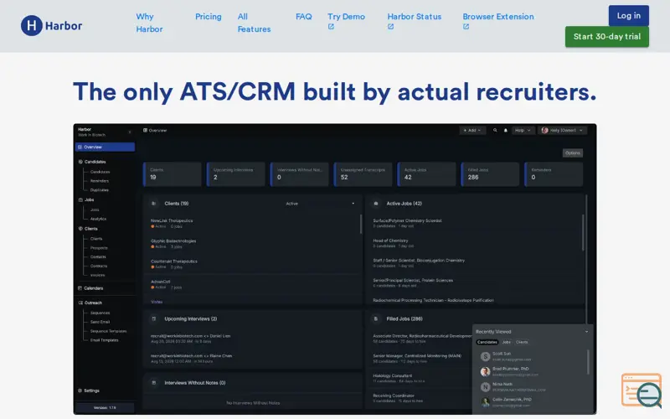This screenshot has width=670, height=419.
Task: Click the orange browser-search widget icon
Action: click(x=642, y=391)
